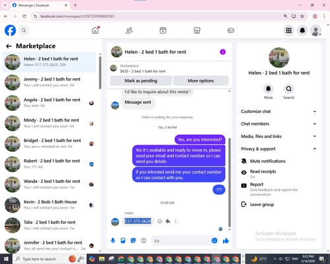Reply to Helen's phone number message
Screen dimensions: 330x264
168,221
